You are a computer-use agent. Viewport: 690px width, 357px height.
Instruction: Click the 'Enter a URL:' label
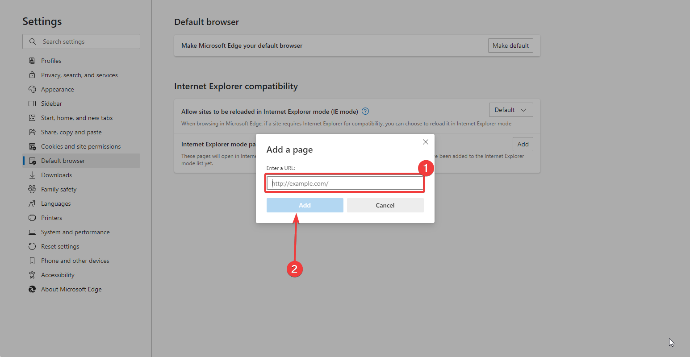point(281,168)
